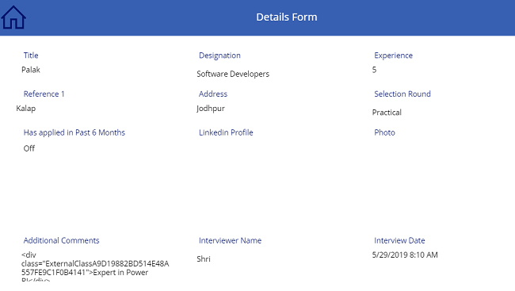Viewport: 515px width, 291px height.
Task: Click the Designation field label
Action: click(x=219, y=56)
